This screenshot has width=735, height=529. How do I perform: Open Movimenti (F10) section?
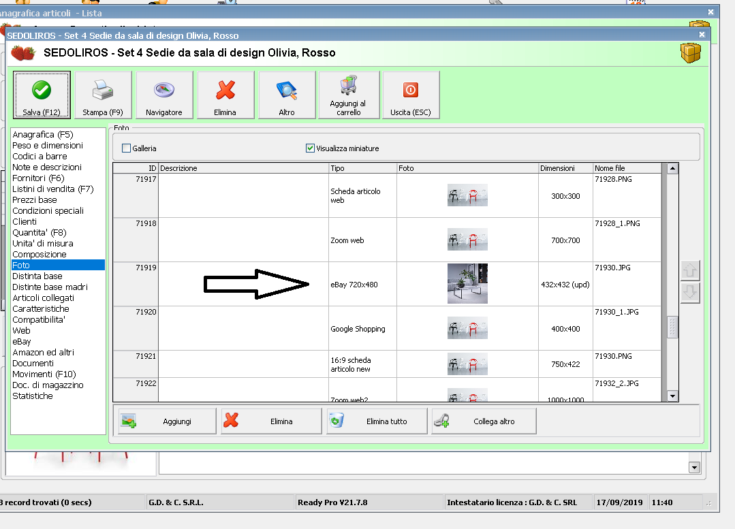coord(44,374)
